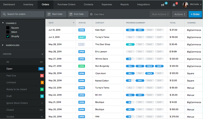Click Michelle's profile avatar

[x=185, y=5]
